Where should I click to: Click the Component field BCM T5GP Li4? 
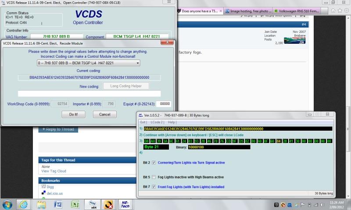point(137,36)
